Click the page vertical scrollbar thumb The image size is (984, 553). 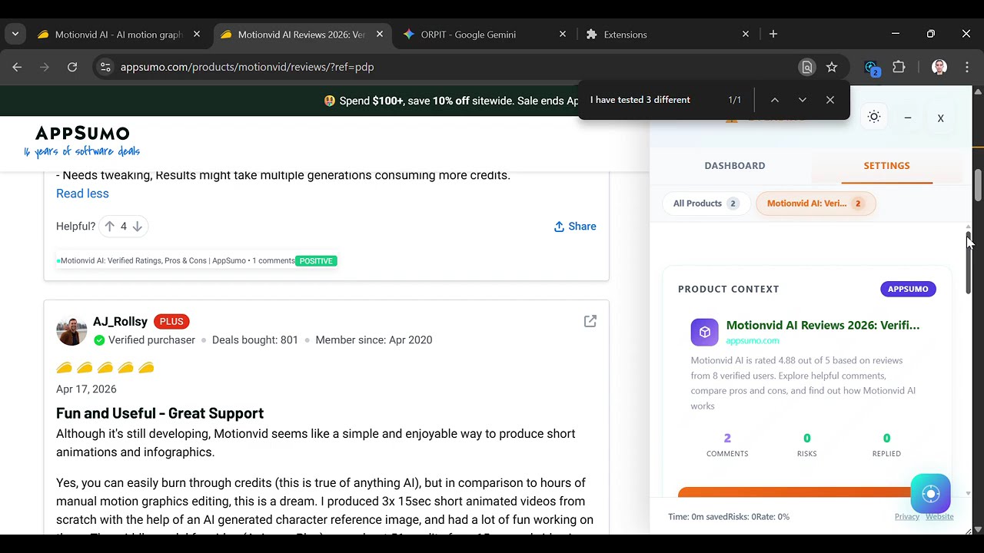pyautogui.click(x=978, y=184)
